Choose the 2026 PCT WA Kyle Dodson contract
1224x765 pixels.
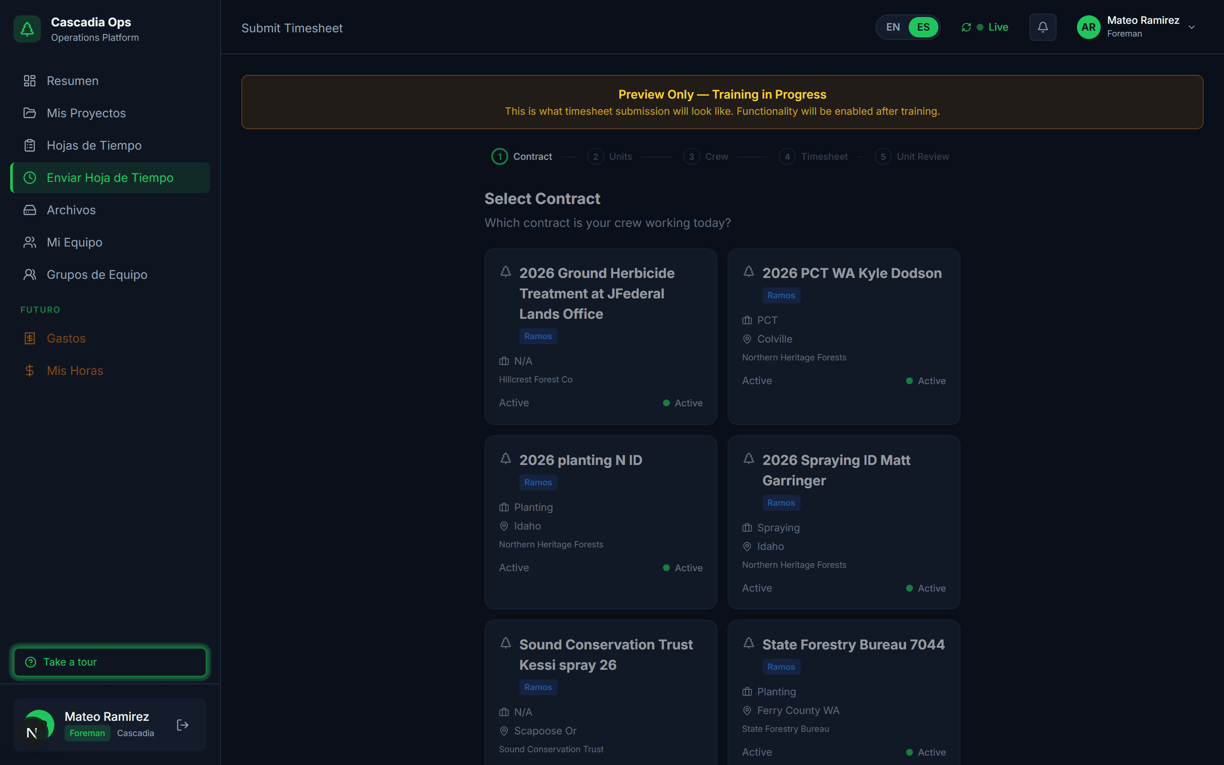(x=844, y=337)
